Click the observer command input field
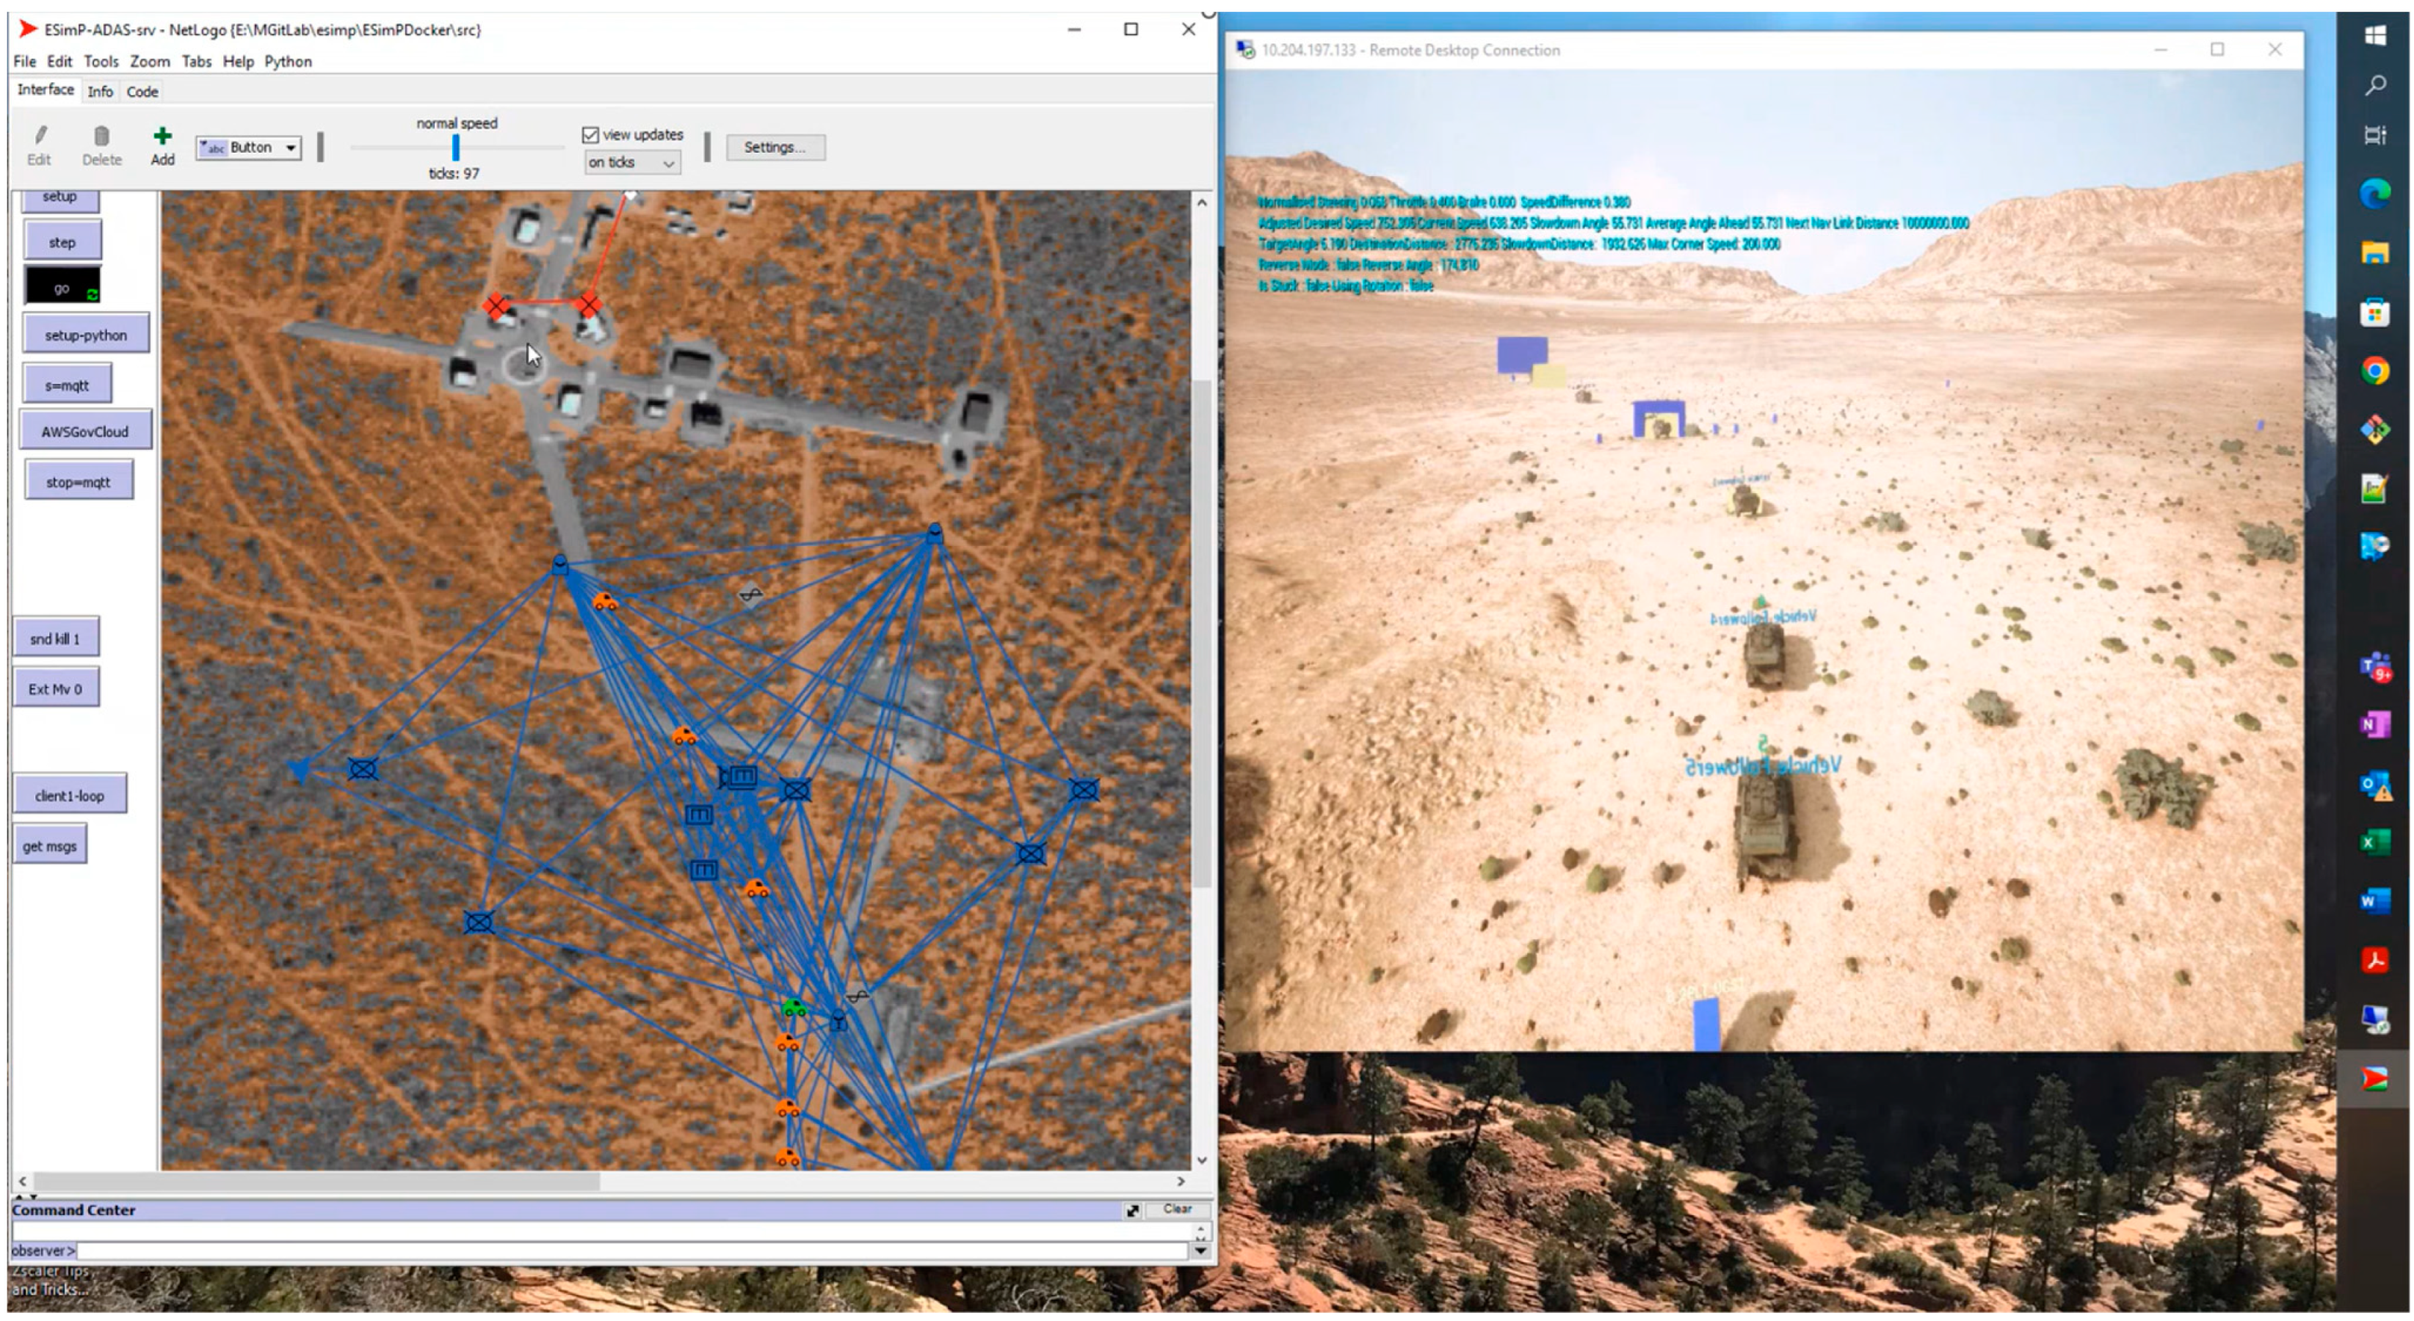Viewport: 2414px width, 1321px height. (x=633, y=1251)
